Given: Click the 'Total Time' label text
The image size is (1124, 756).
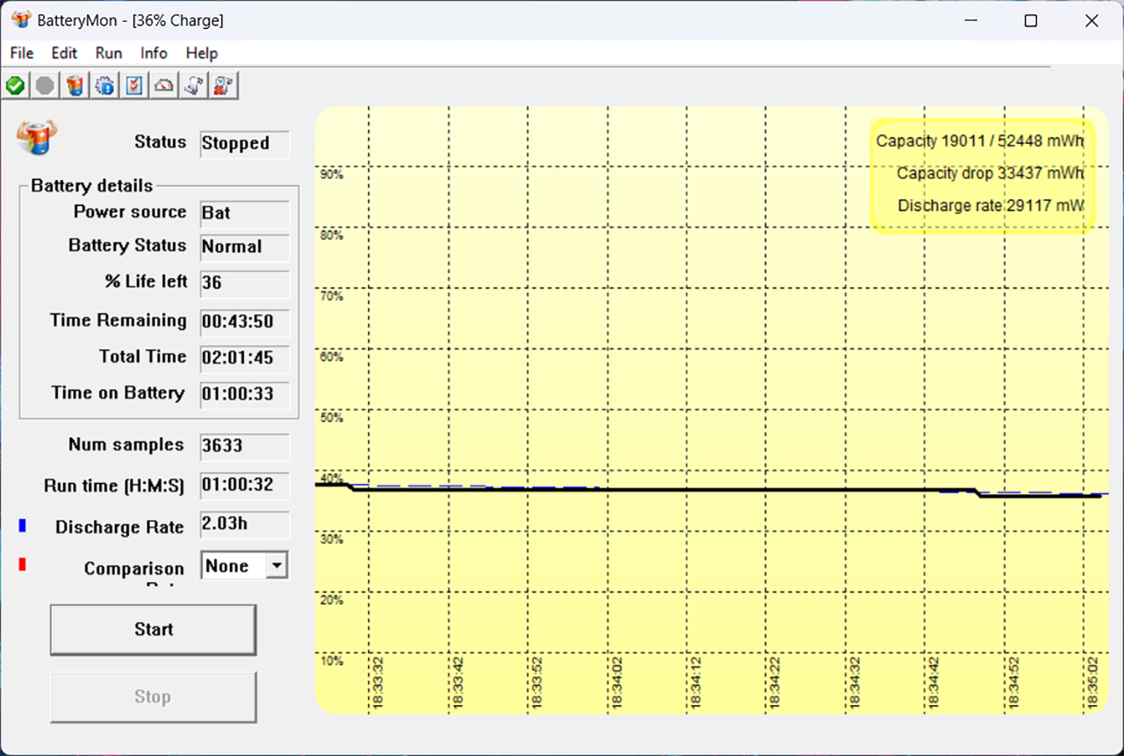Looking at the screenshot, I should click(142, 356).
